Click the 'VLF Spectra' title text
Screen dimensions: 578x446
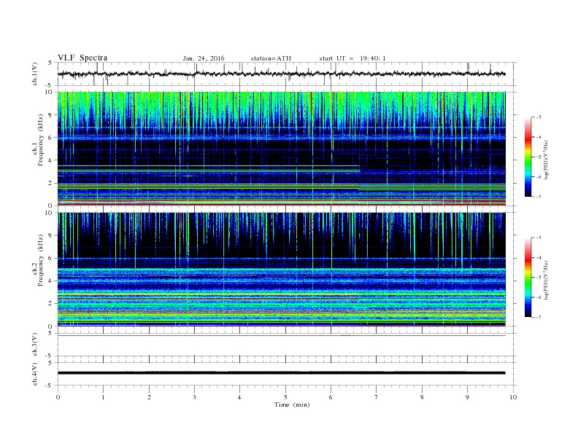pyautogui.click(x=82, y=58)
